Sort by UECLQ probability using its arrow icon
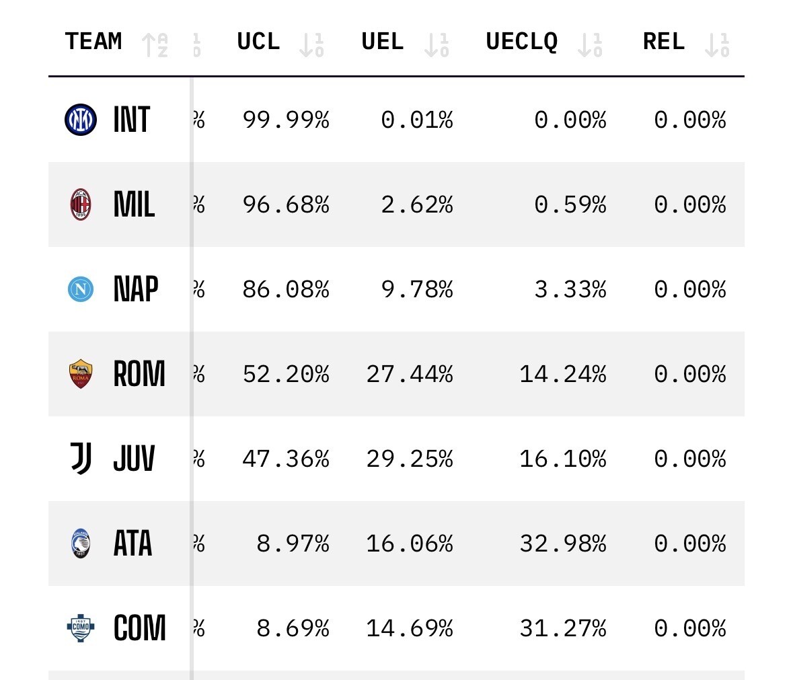This screenshot has width=793, height=680. (x=590, y=44)
